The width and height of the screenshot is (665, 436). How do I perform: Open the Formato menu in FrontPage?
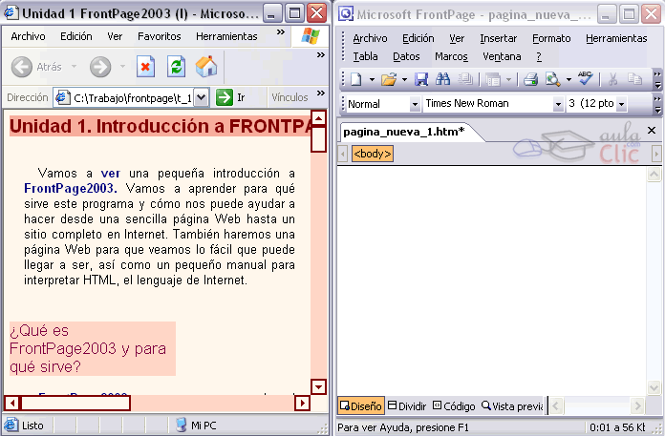click(551, 38)
